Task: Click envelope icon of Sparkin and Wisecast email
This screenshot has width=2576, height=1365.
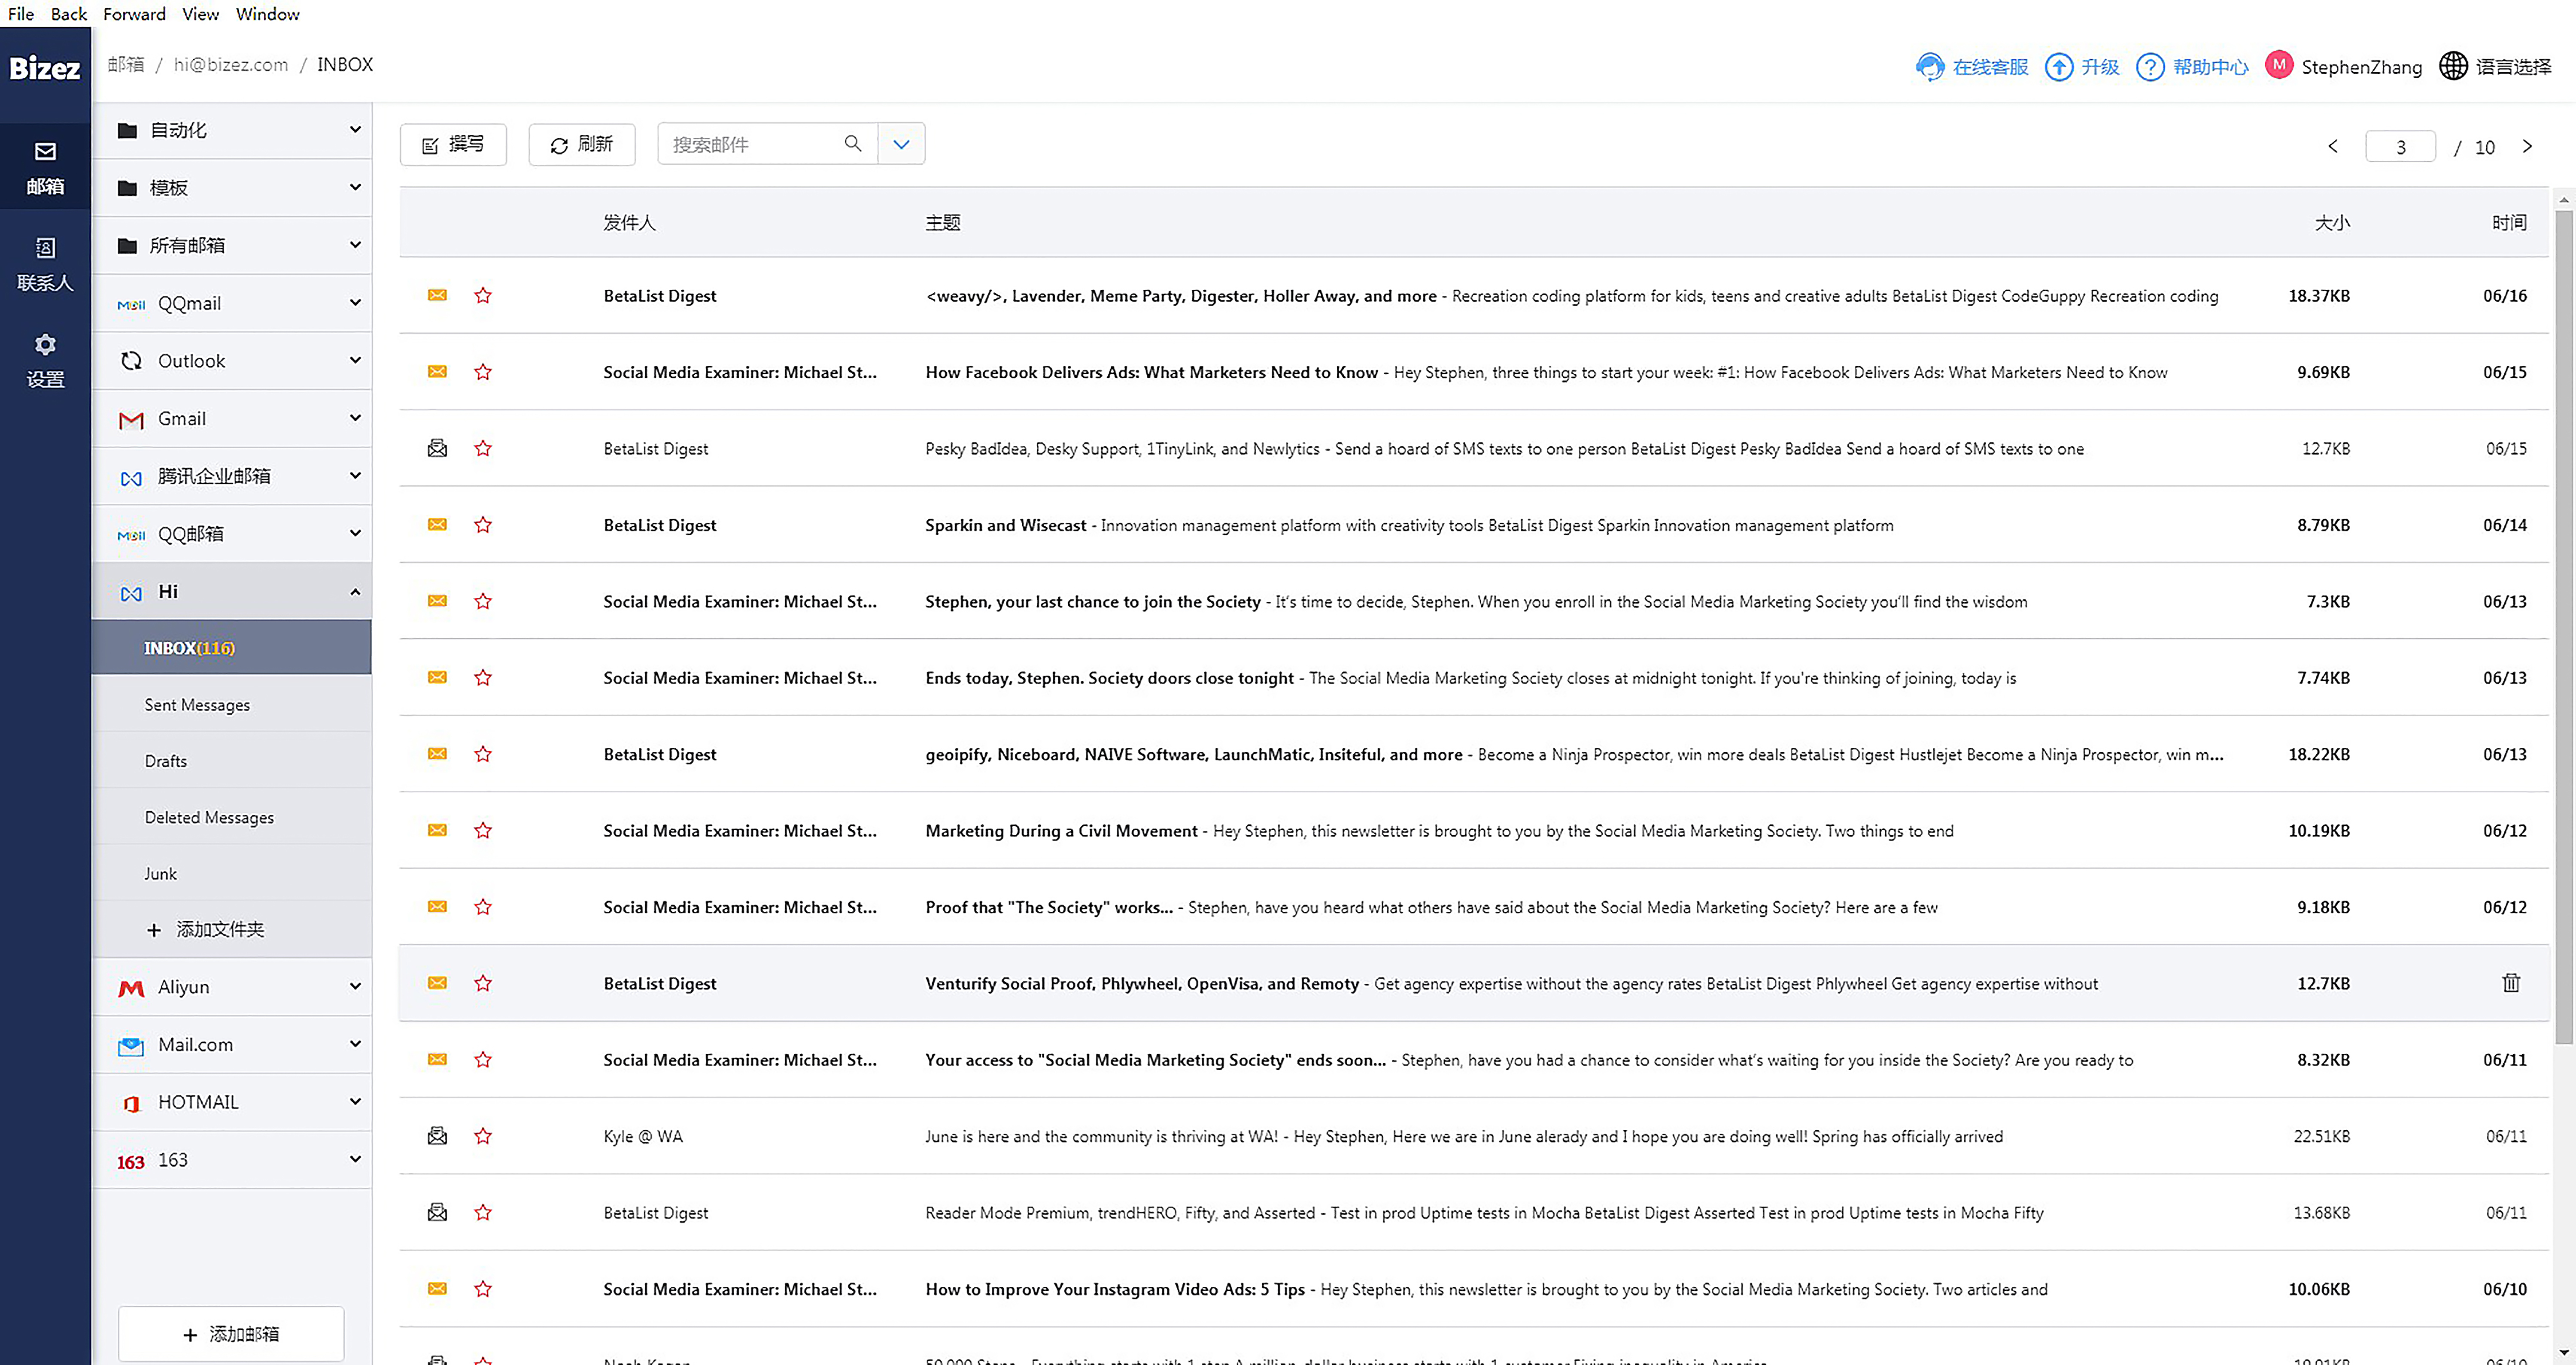Action: 437,524
